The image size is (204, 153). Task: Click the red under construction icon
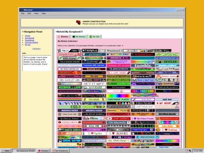[x=79, y=23]
